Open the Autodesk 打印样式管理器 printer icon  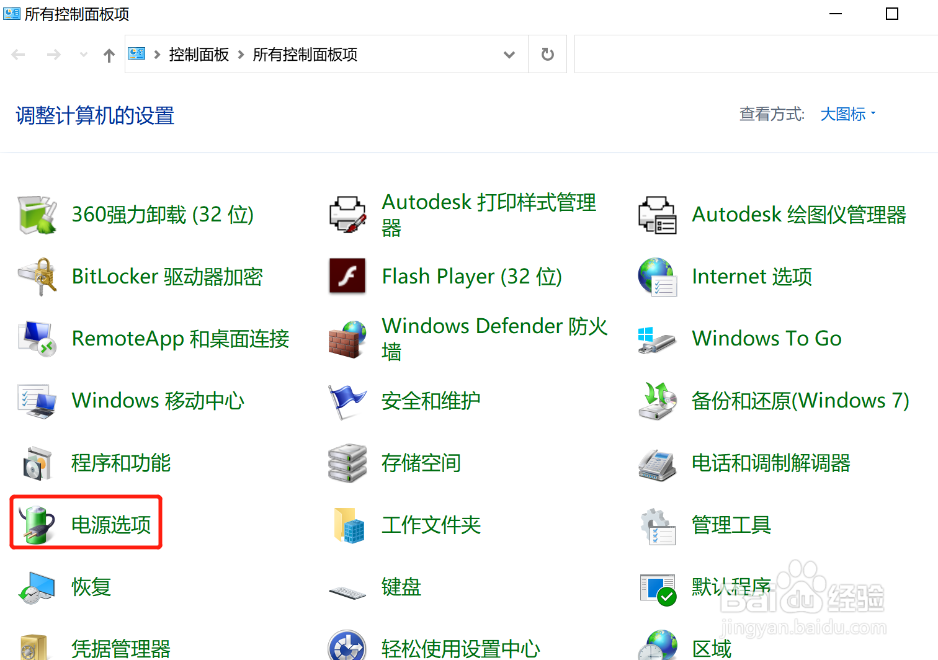[347, 215]
